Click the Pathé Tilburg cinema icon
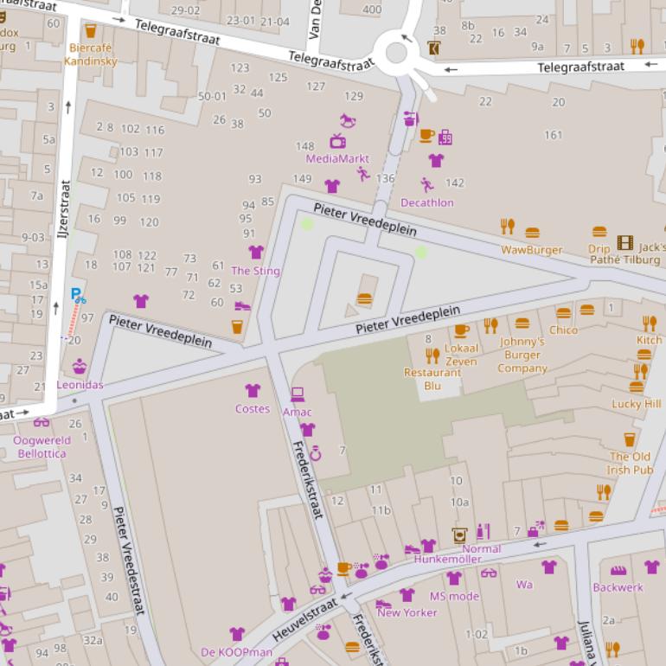The width and height of the screenshot is (666, 666). tap(624, 243)
